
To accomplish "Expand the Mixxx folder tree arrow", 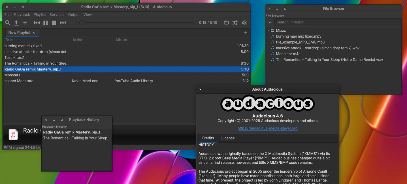I will tap(268, 31).
